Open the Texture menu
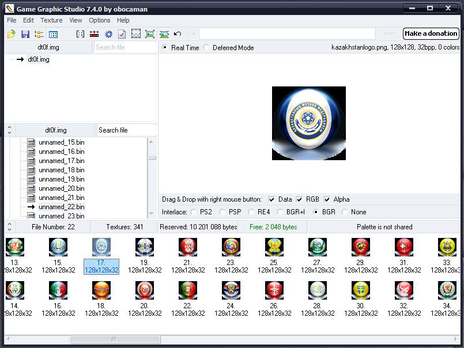Viewport: 464px width, 348px height. 51,20
